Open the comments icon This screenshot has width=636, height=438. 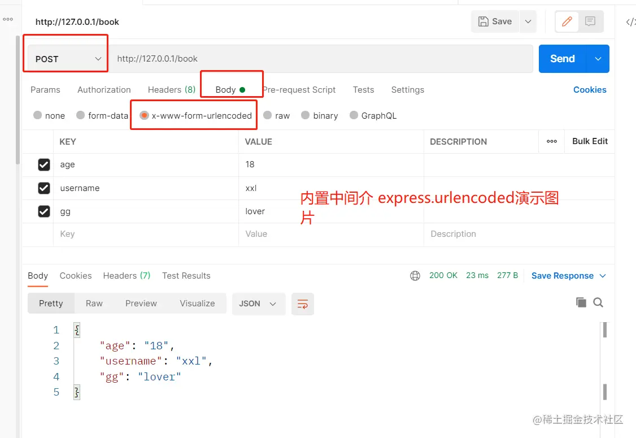[590, 21]
